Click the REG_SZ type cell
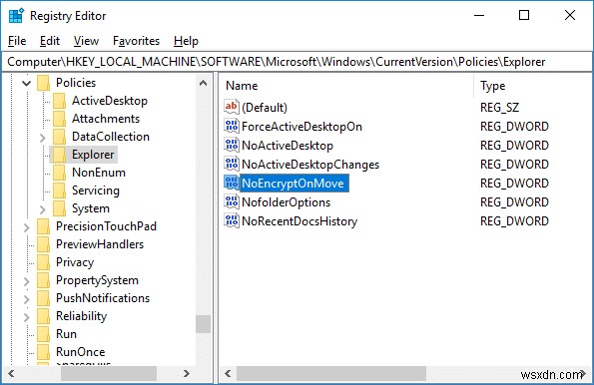Viewport: 594px width, 385px height. [x=499, y=108]
